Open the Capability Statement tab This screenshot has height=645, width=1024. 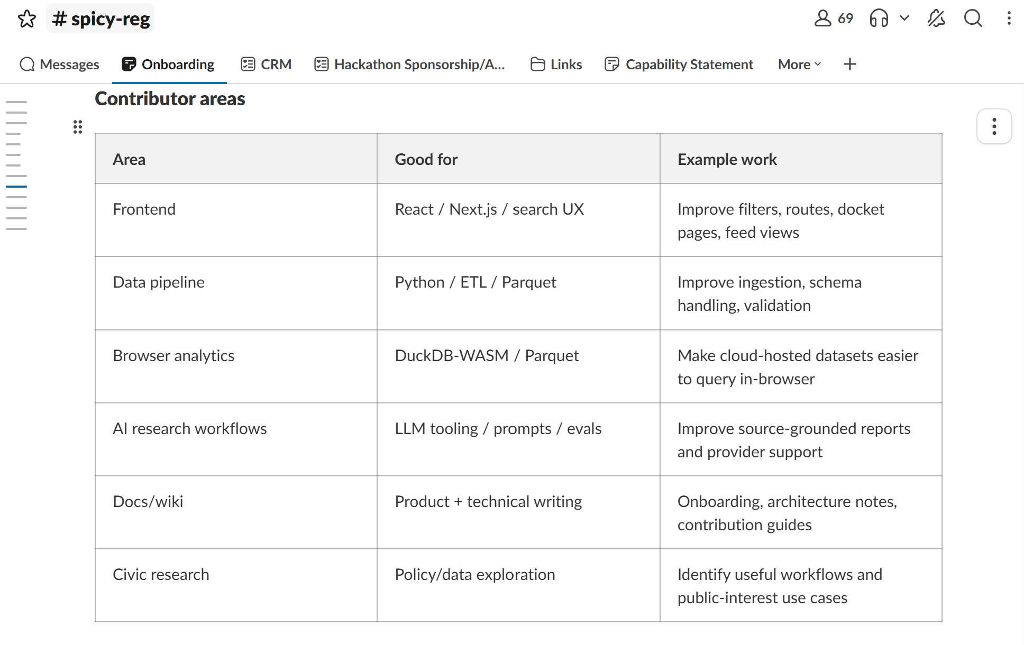(x=679, y=64)
